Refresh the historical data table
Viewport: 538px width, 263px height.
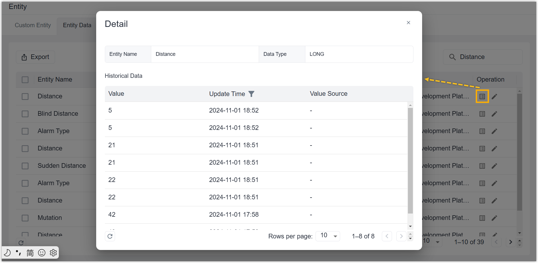click(x=110, y=236)
